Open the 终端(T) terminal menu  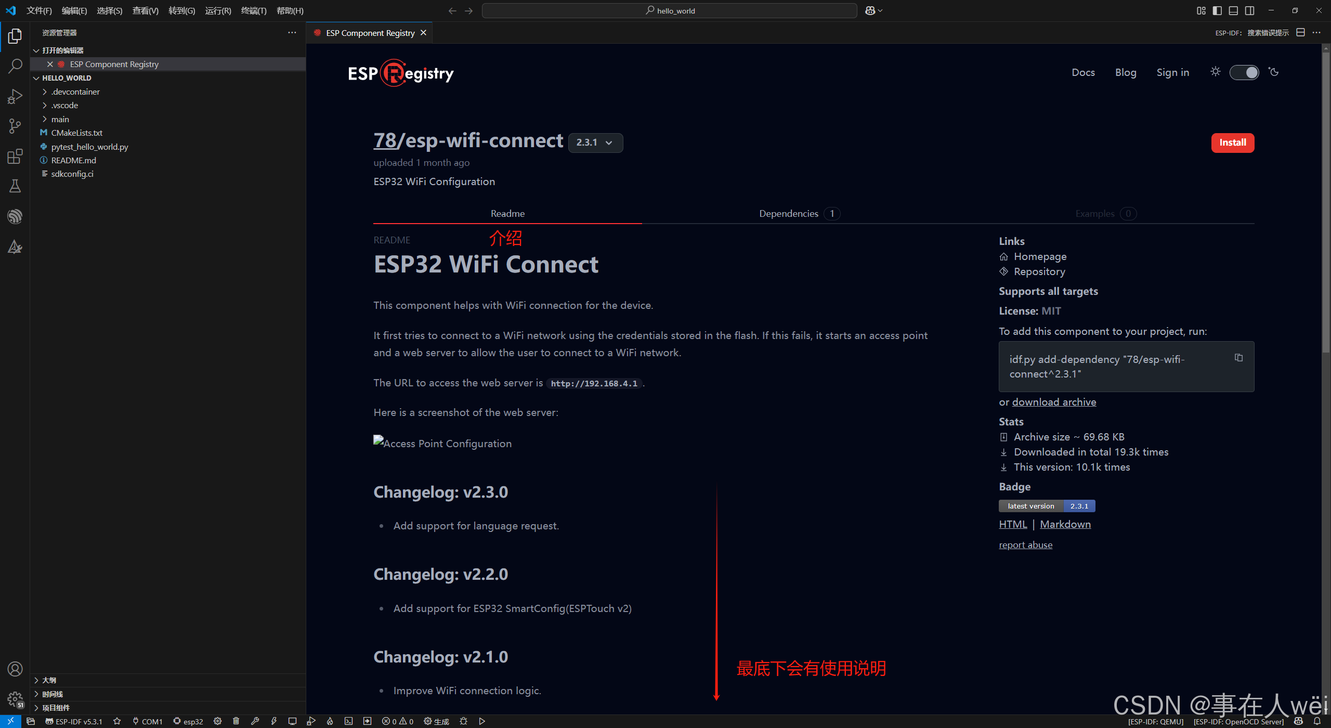point(254,10)
